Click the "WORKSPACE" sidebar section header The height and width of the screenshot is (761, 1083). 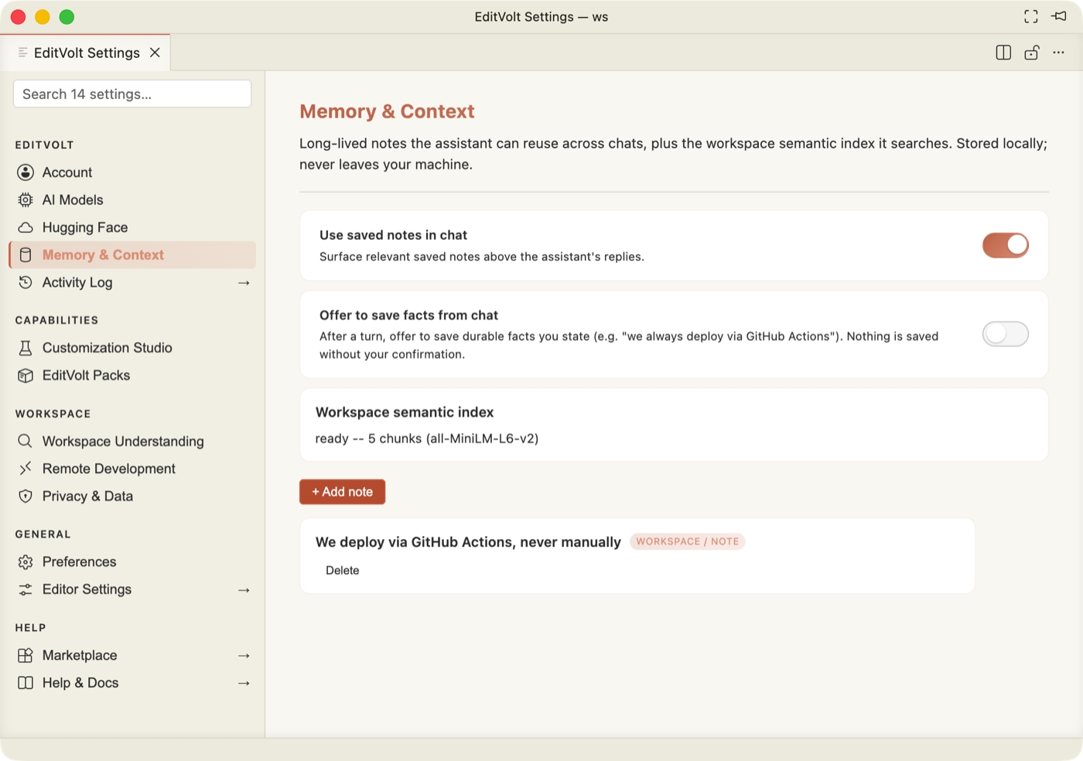(x=53, y=414)
